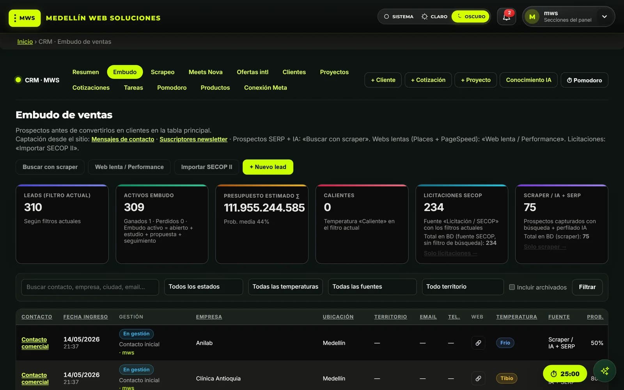The image size is (624, 390).
Task: Open the Clientes tab
Action: (294, 72)
